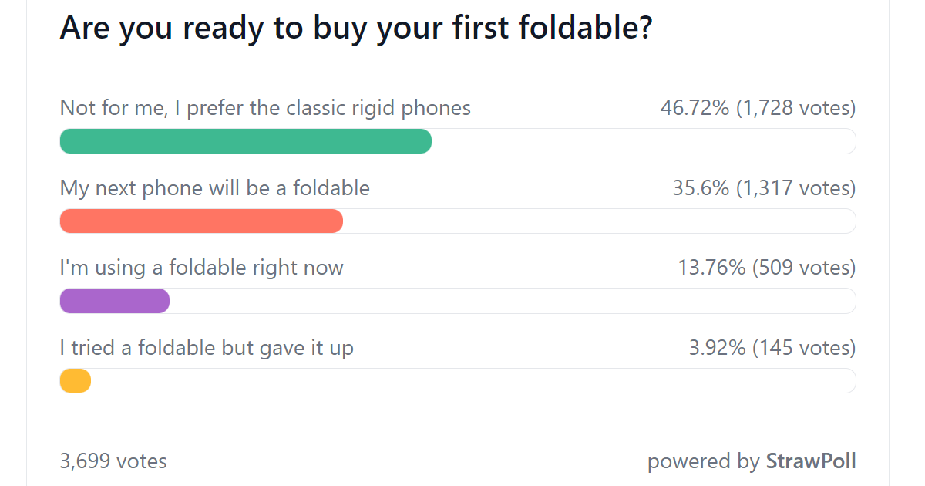This screenshot has height=486, width=925.
Task: Open the StrawPoll link
Action: coord(811,461)
